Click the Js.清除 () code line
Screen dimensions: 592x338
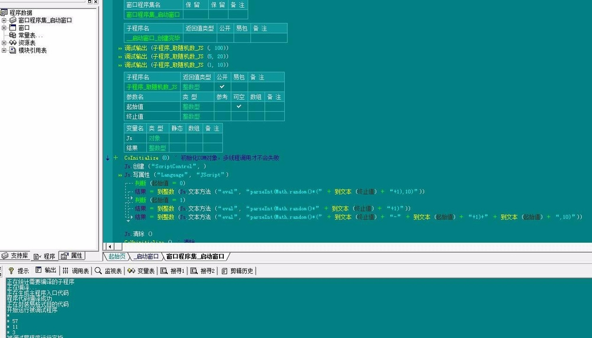138,234
